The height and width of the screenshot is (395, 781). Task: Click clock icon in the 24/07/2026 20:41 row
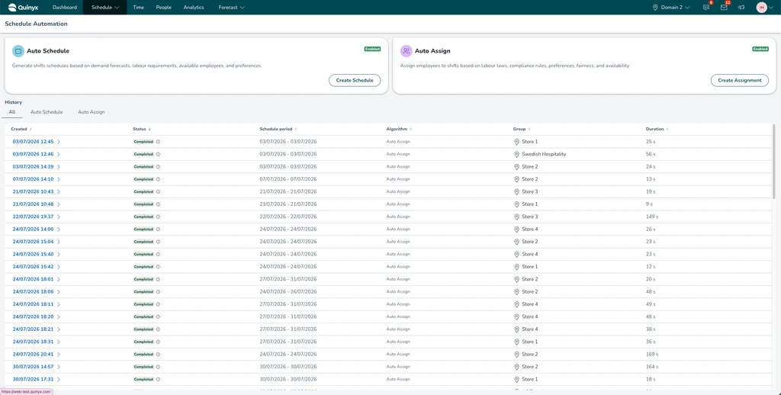click(158, 354)
